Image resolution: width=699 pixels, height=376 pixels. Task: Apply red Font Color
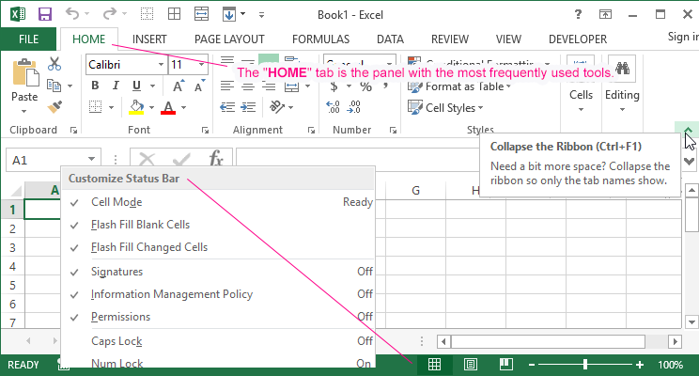point(168,107)
